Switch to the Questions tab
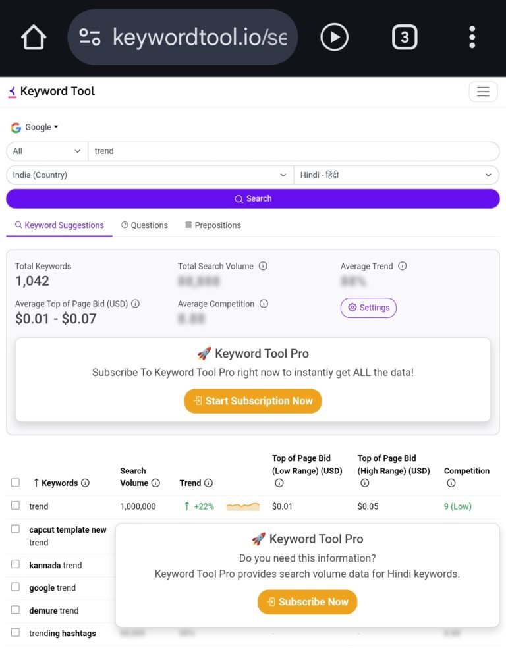The height and width of the screenshot is (648, 506). point(145,225)
